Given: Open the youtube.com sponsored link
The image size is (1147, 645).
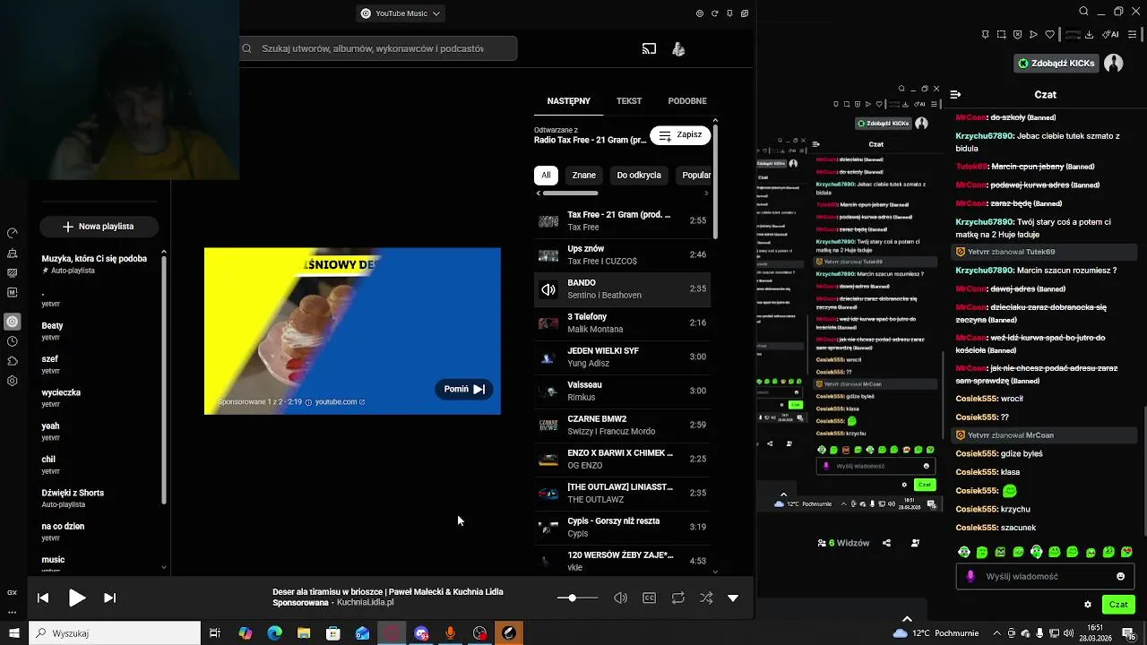Looking at the screenshot, I should [340, 402].
